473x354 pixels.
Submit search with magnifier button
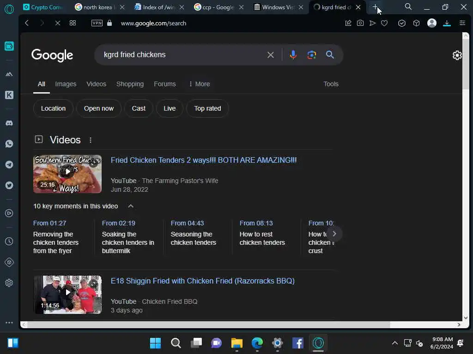coord(330,55)
